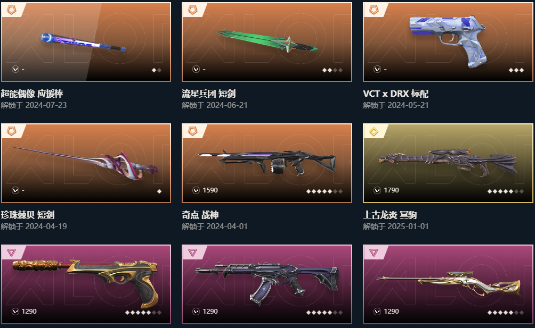535x328 pixels.
Task: Click the yellow diamond tier badge on 上古龙炎 冥驹
Action: 374,131
